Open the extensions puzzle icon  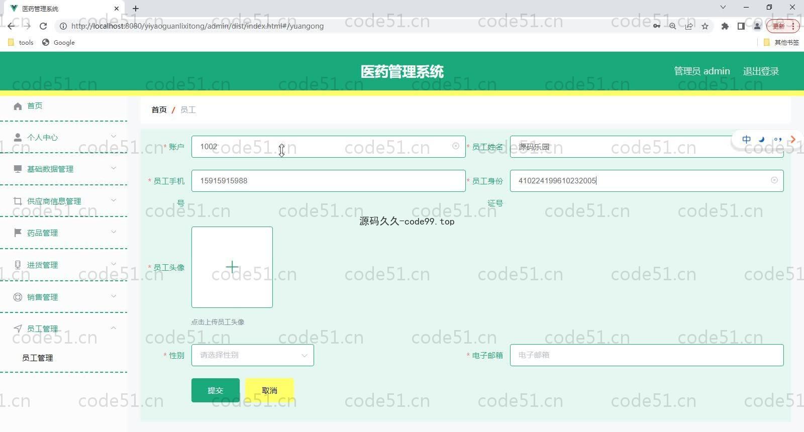click(725, 26)
